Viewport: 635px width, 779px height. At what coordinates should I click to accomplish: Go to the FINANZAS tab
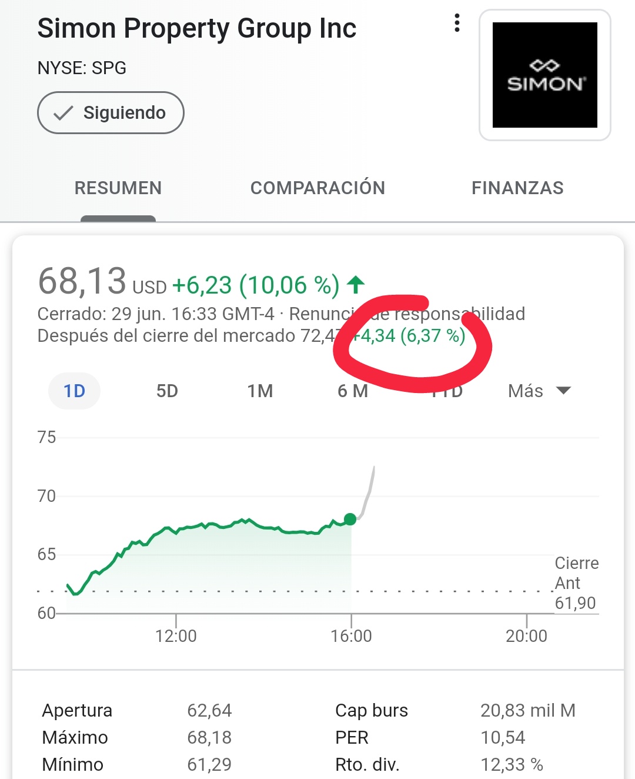pyautogui.click(x=517, y=188)
